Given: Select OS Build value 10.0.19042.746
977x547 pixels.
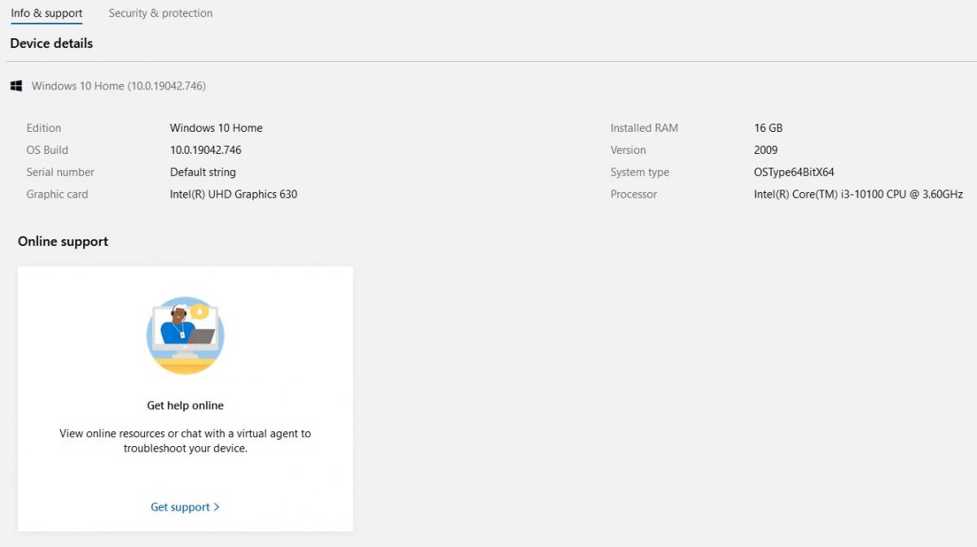Looking at the screenshot, I should (205, 150).
